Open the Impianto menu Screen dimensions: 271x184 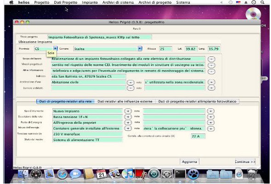[x=90, y=2]
